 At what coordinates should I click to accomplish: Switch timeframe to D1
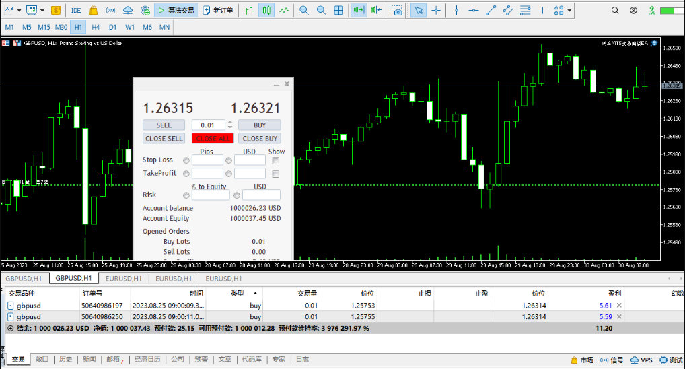click(113, 27)
